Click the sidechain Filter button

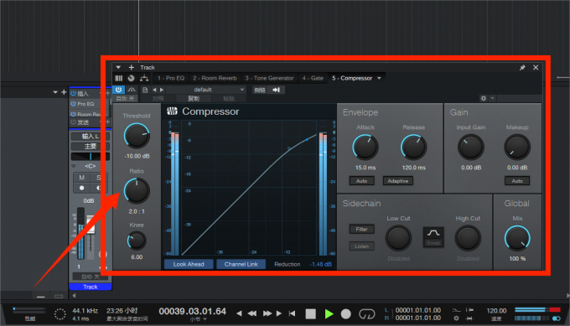coord(362,229)
